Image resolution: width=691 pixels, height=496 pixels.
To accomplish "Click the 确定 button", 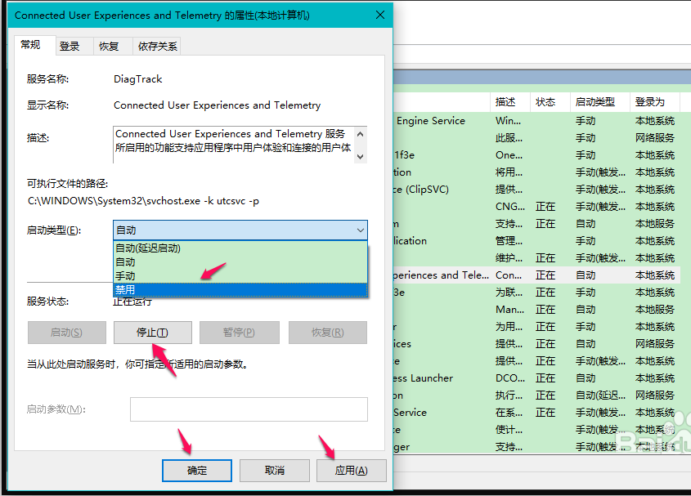I will pos(197,471).
